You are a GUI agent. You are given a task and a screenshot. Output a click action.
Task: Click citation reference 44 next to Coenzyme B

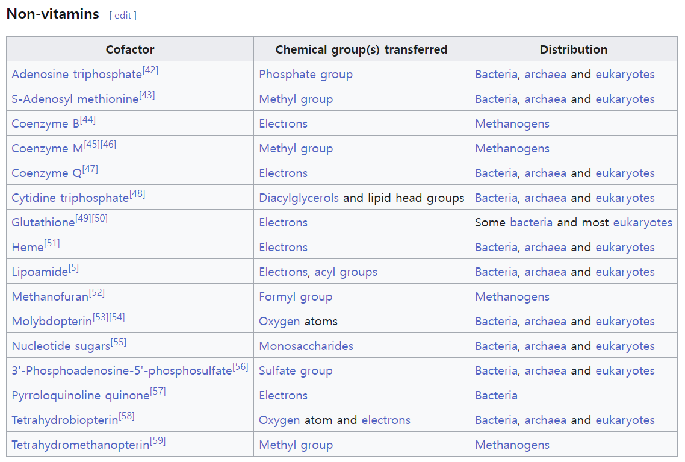click(88, 120)
